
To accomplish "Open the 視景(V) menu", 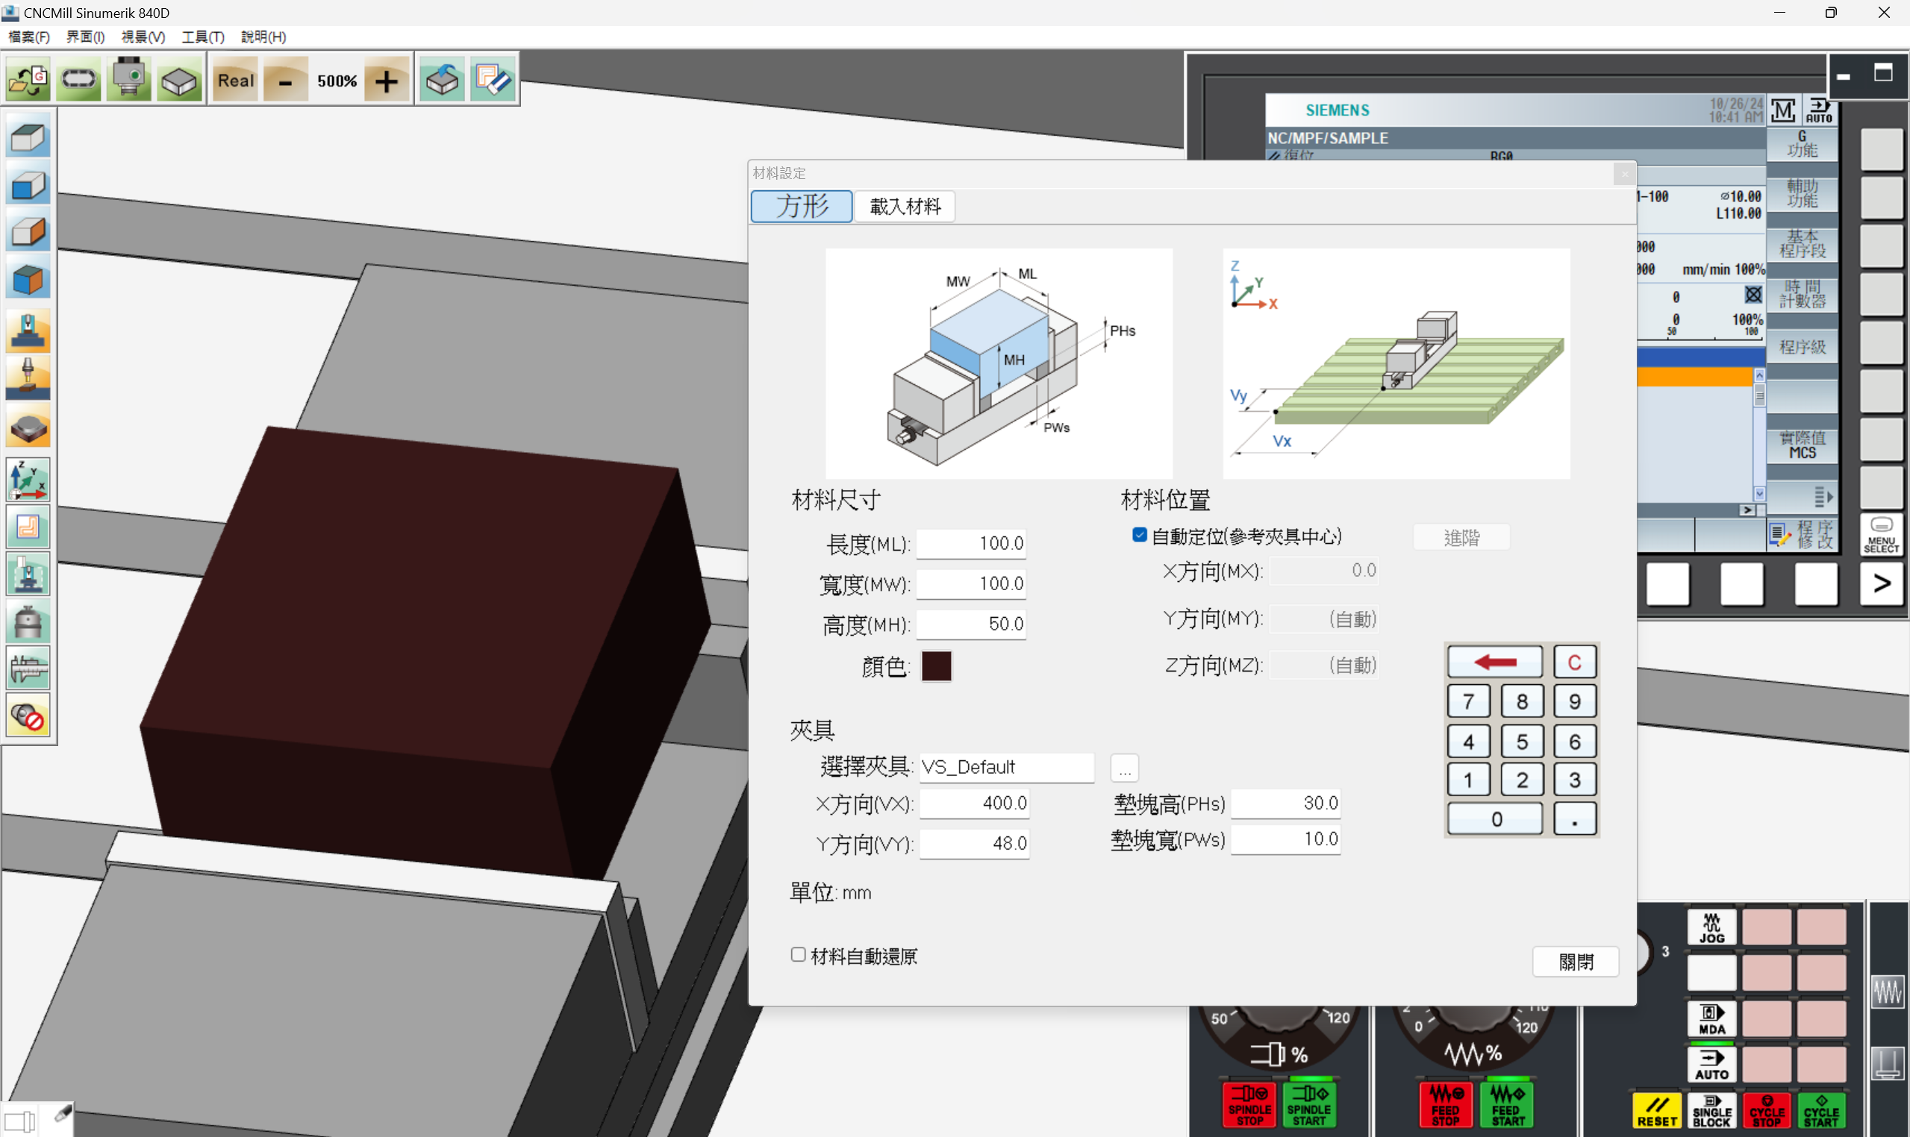I will point(143,37).
